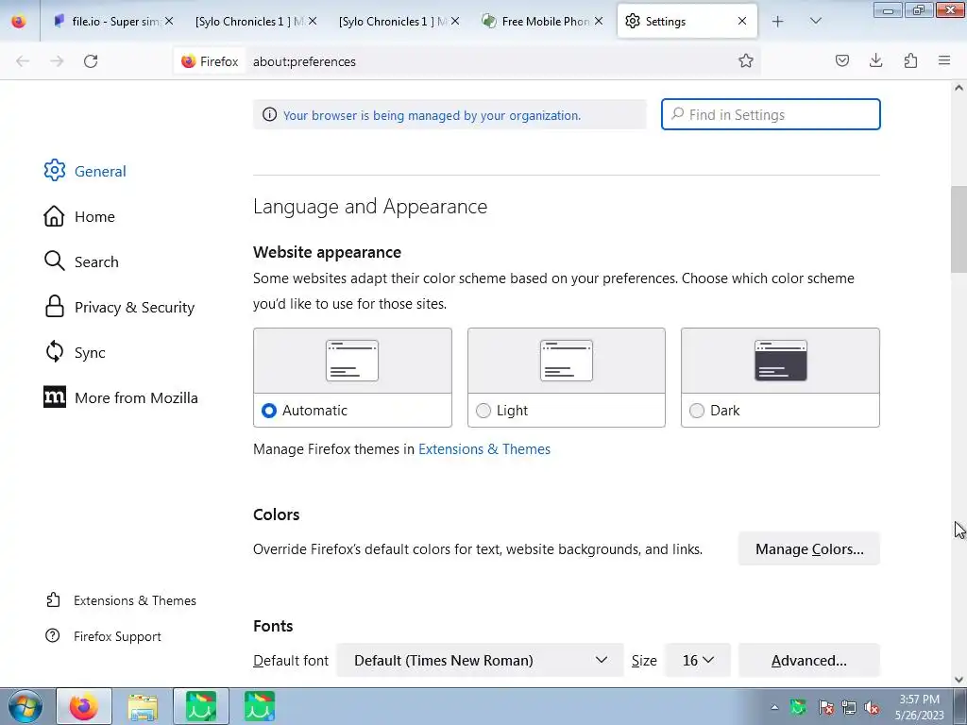Click the vertical scrollbar thumb
Viewport: 967px width, 725px height.
pos(959,229)
